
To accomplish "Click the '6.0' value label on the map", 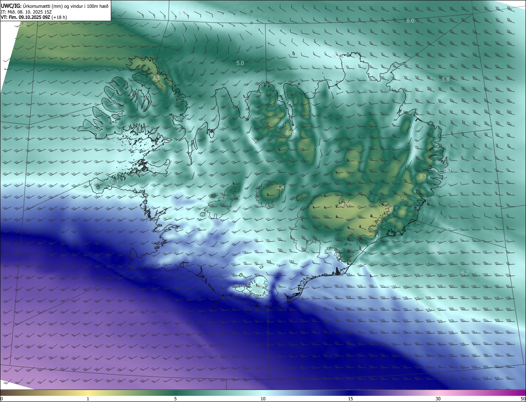I will click(x=410, y=21).
